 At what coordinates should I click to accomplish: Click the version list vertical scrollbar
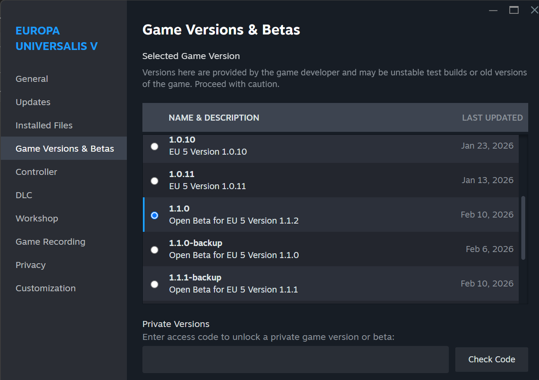[x=523, y=227]
